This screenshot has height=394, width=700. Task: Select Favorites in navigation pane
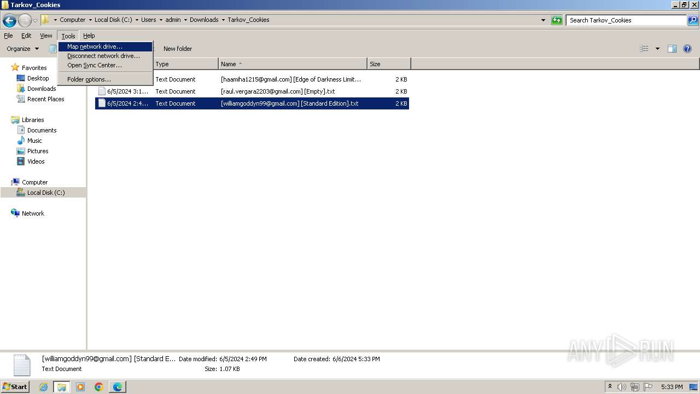pos(34,68)
